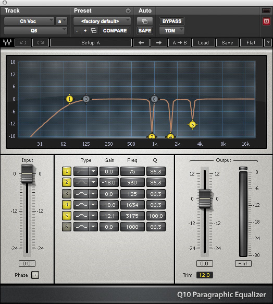The width and height of the screenshot is (273, 304).
Task: Open band 5 filter type dropdown arrow
Action: point(93,216)
